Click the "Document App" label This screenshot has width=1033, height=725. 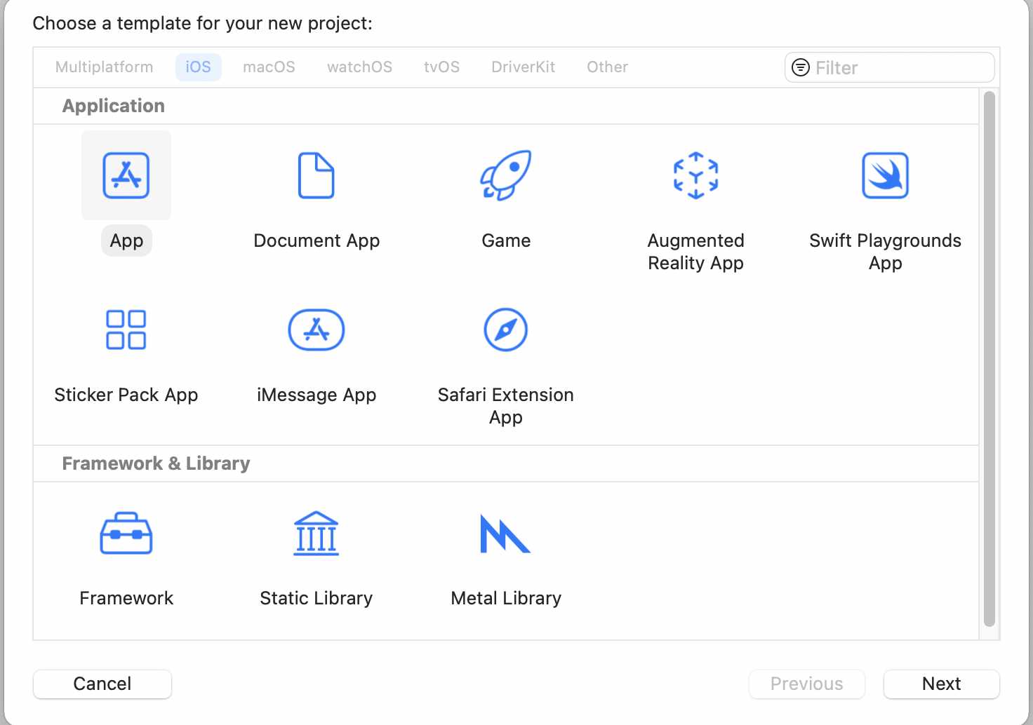[316, 240]
